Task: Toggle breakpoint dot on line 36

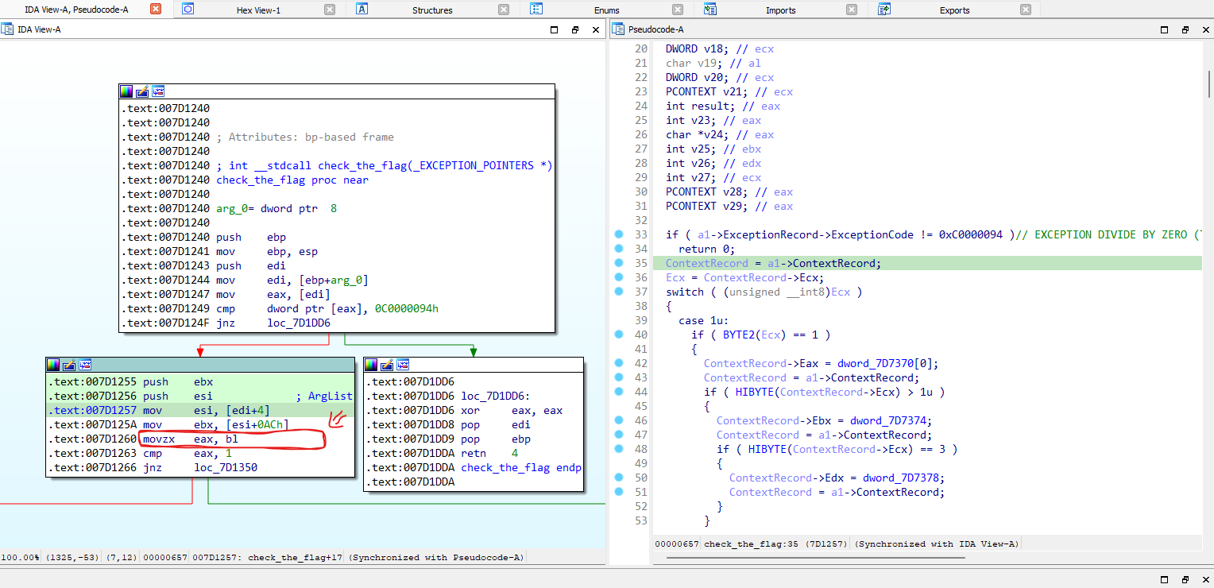Action: [x=619, y=277]
